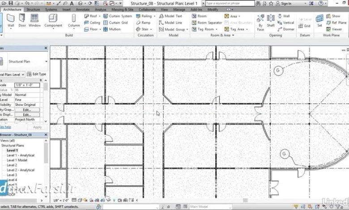Click the Edit Type button
The width and height of the screenshot is (349, 210).
pyautogui.click(x=37, y=74)
